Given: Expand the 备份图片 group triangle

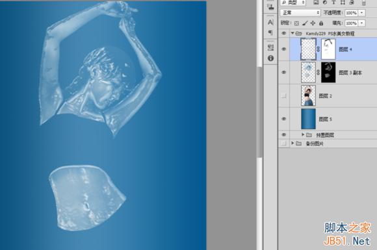Looking at the screenshot, I should tap(292, 143).
